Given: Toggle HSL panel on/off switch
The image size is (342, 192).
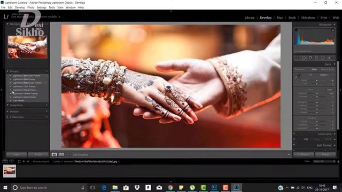Looking at the screenshot, I should (x=294, y=139).
